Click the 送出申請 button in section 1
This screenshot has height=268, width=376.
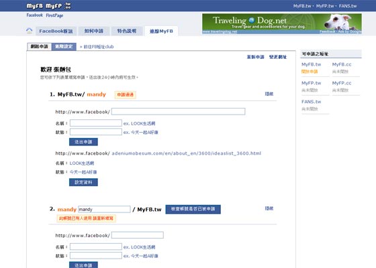click(83, 142)
